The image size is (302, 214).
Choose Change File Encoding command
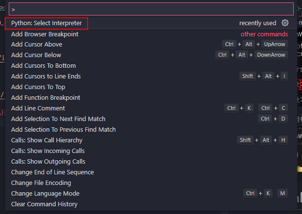click(41, 183)
